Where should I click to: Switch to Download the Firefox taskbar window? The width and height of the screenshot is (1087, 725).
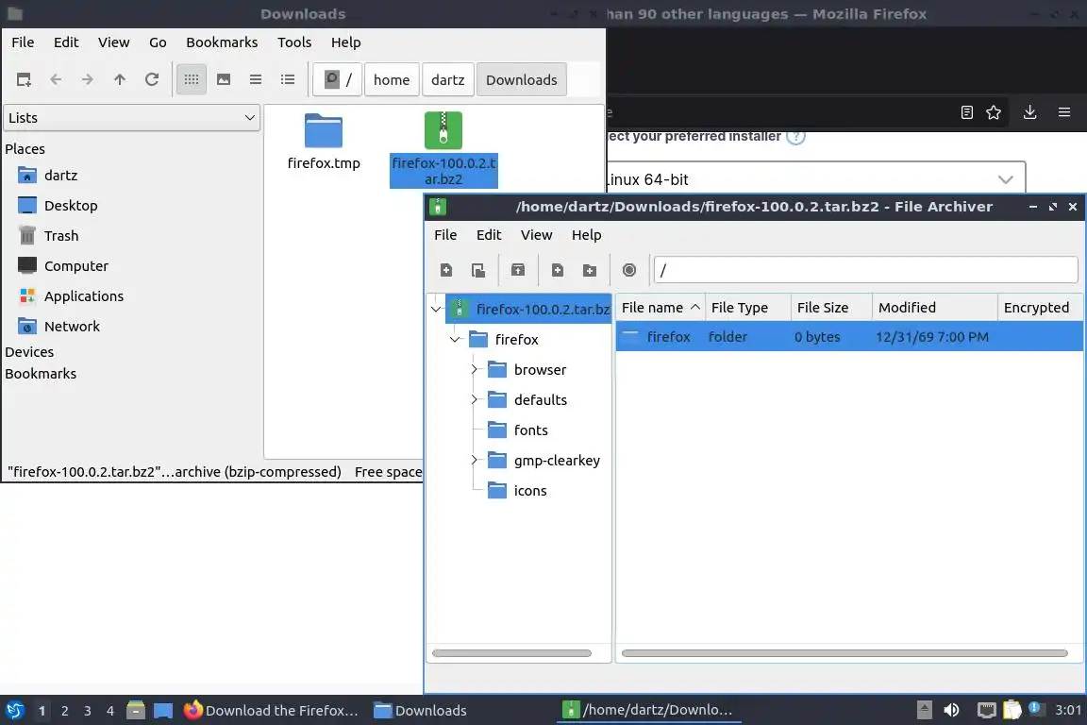click(x=271, y=711)
